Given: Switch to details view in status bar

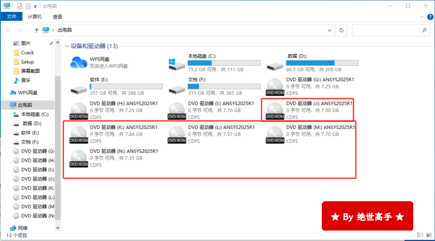Looking at the screenshot, I should pyautogui.click(x=420, y=235).
